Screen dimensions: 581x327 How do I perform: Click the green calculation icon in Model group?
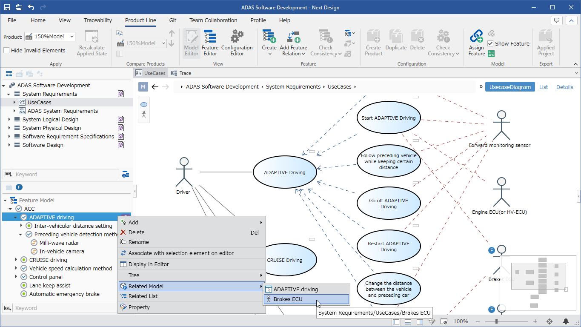click(x=491, y=54)
